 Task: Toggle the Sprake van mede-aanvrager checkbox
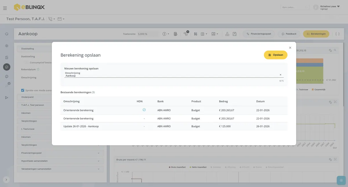23,90
